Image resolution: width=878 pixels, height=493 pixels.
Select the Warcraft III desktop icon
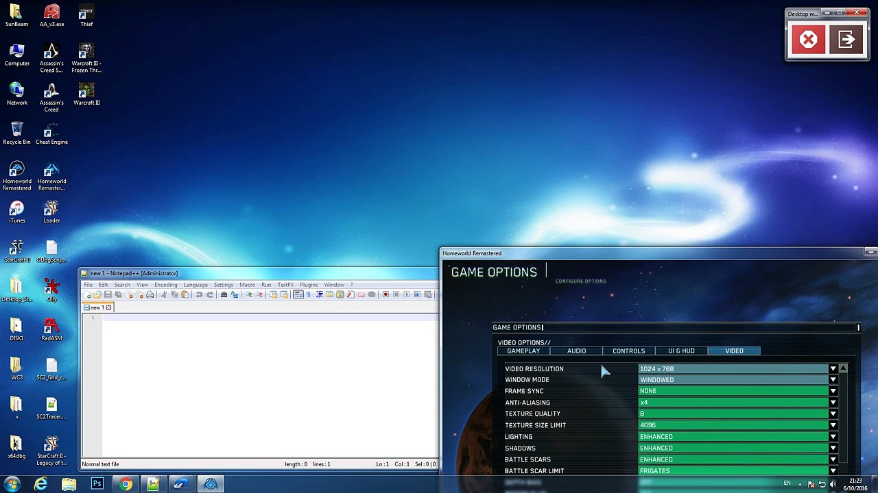click(86, 94)
